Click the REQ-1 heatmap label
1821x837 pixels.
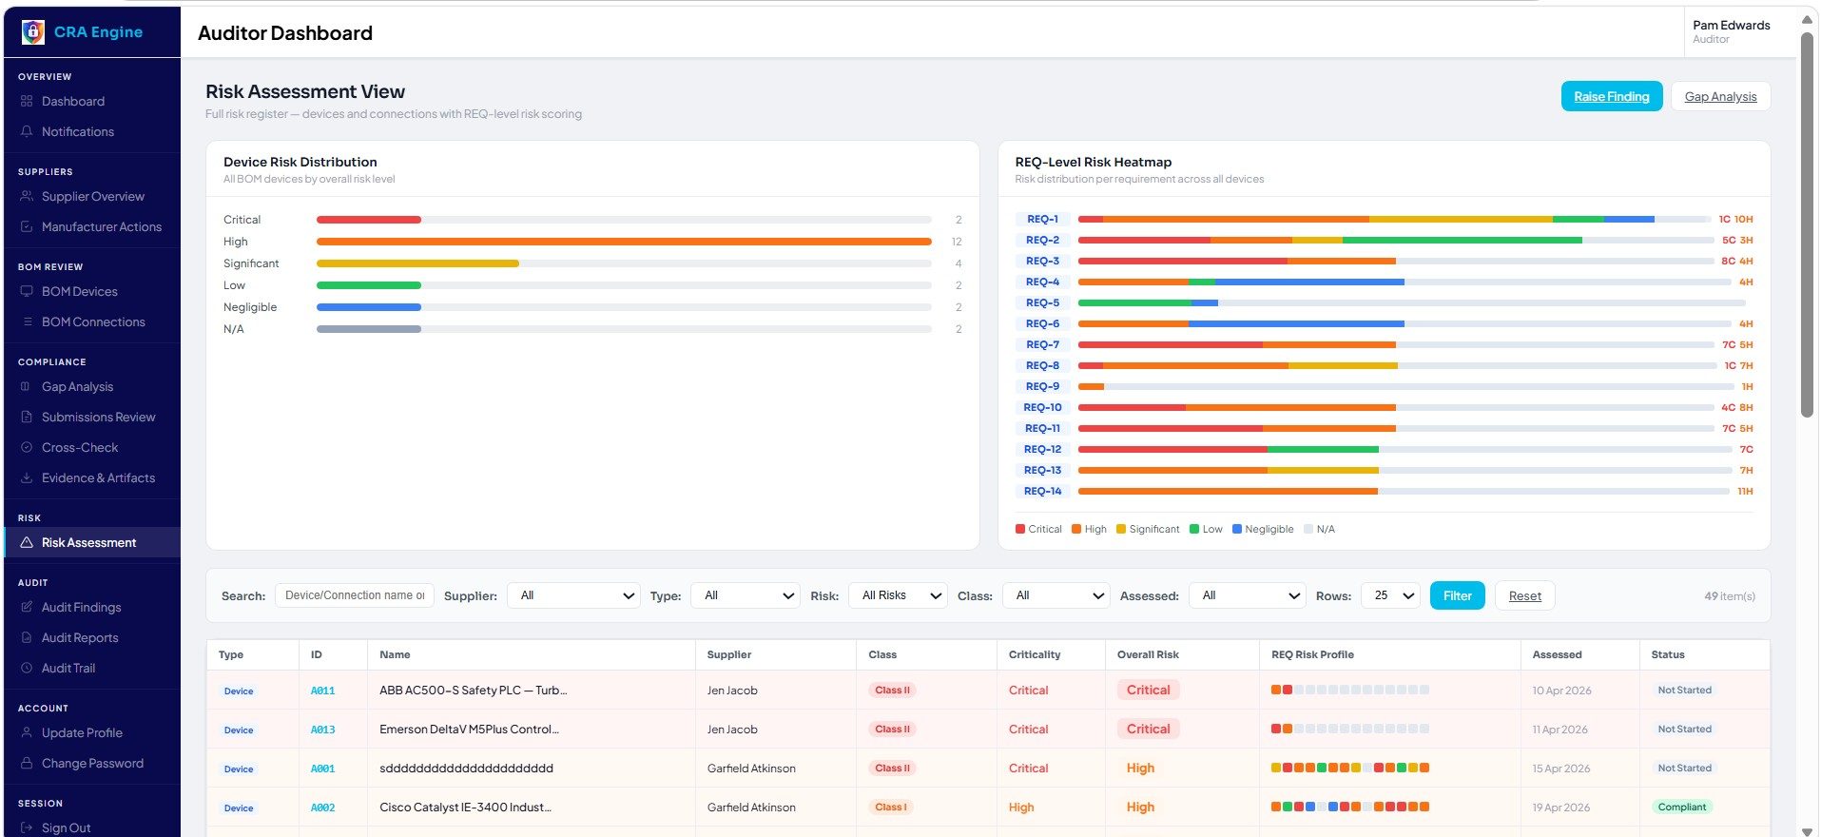(1042, 220)
